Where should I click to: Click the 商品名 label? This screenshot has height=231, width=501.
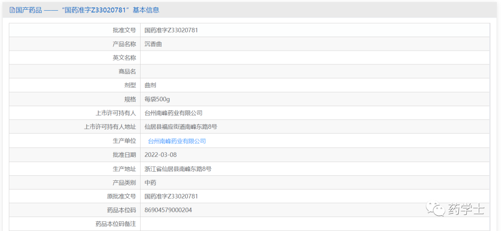tap(128, 71)
